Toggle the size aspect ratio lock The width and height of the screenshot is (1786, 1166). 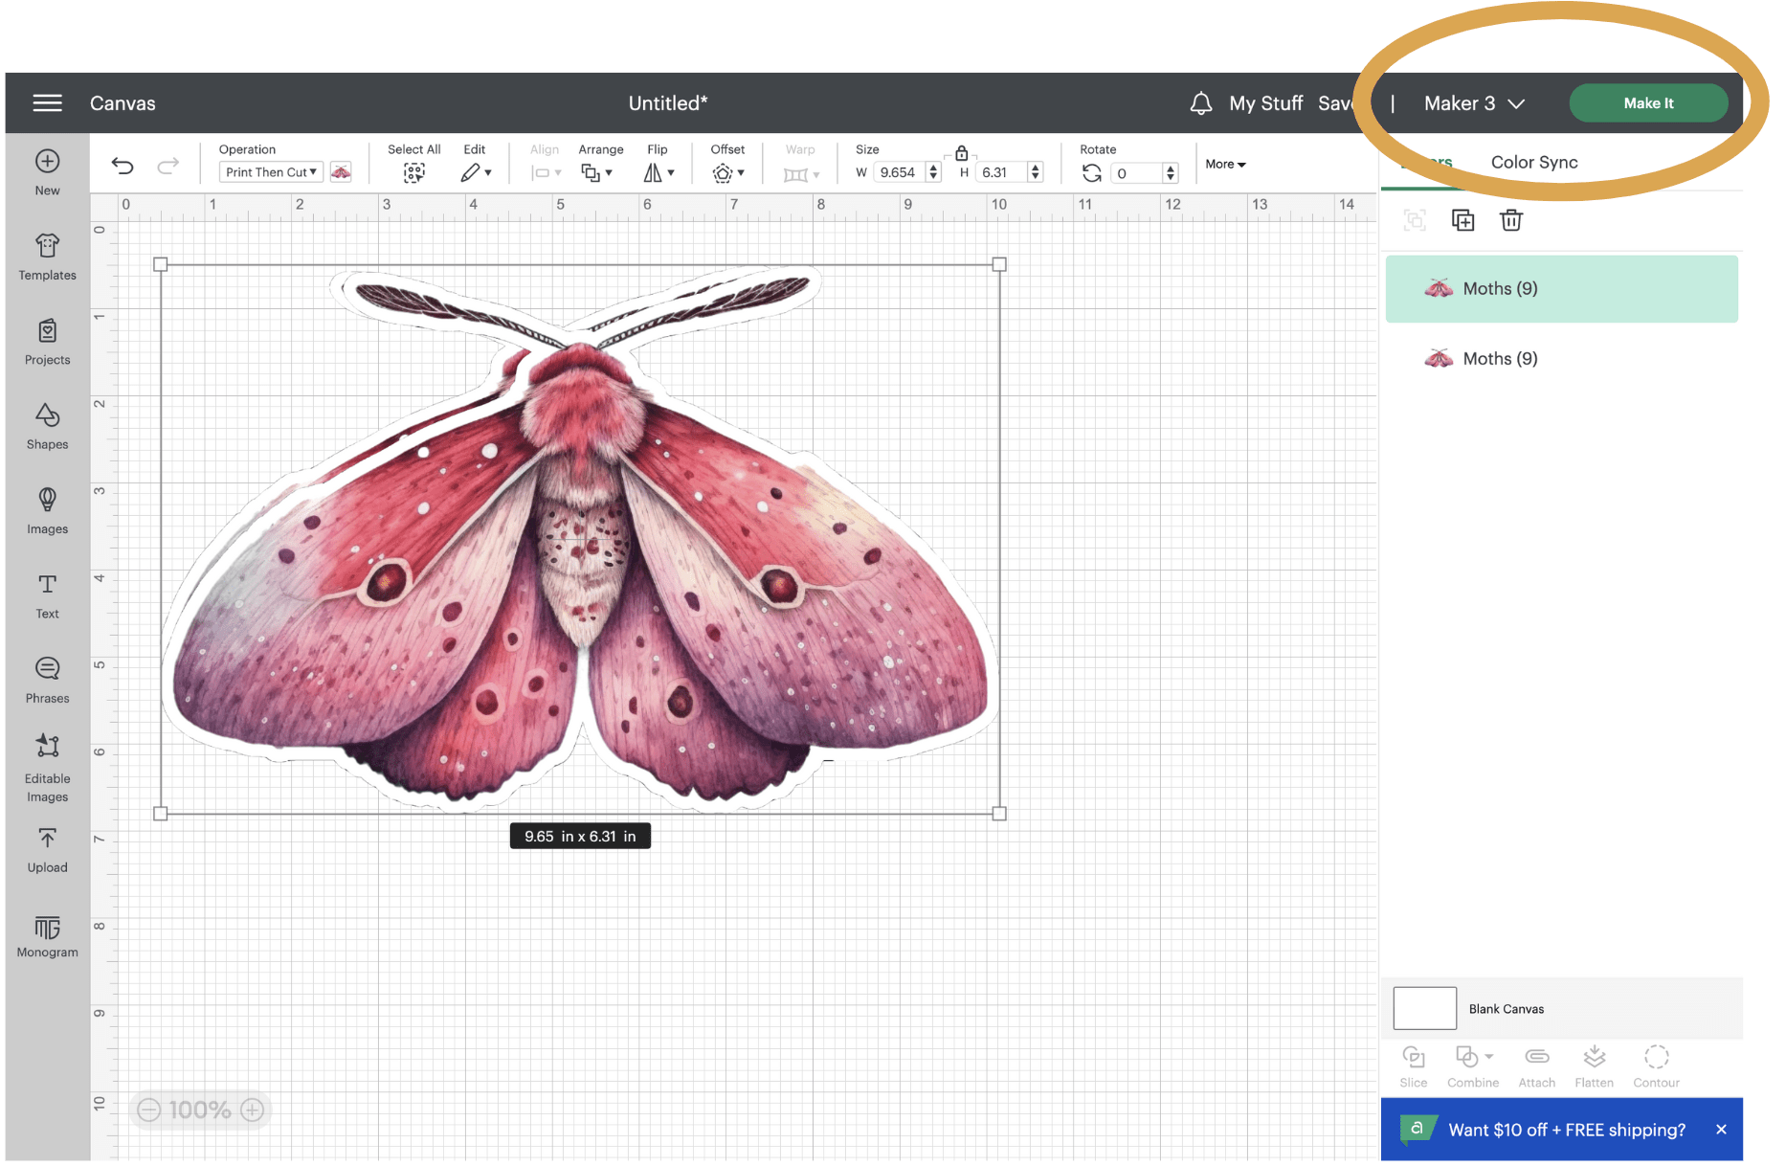click(x=961, y=151)
